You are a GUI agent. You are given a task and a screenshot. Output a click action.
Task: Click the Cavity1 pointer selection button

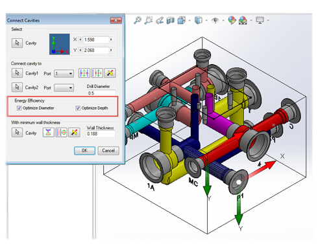[17, 73]
